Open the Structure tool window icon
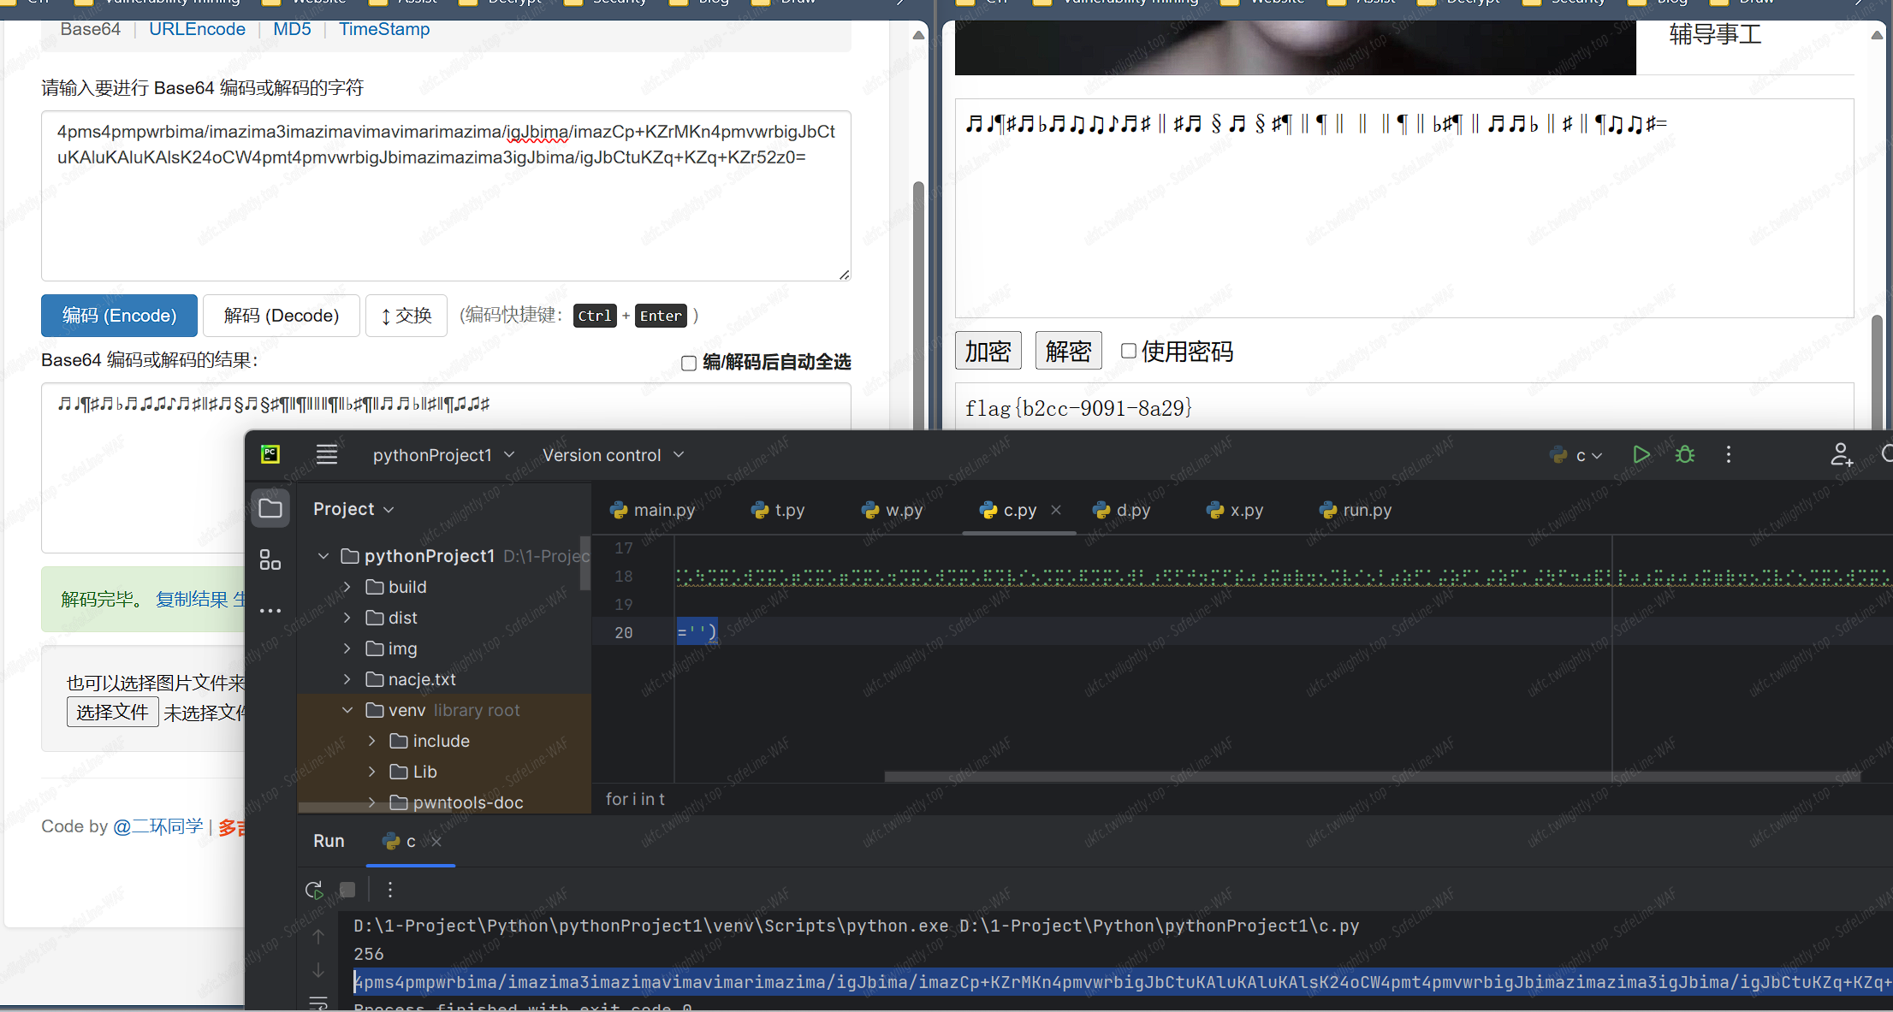This screenshot has height=1012, width=1893. point(270,560)
